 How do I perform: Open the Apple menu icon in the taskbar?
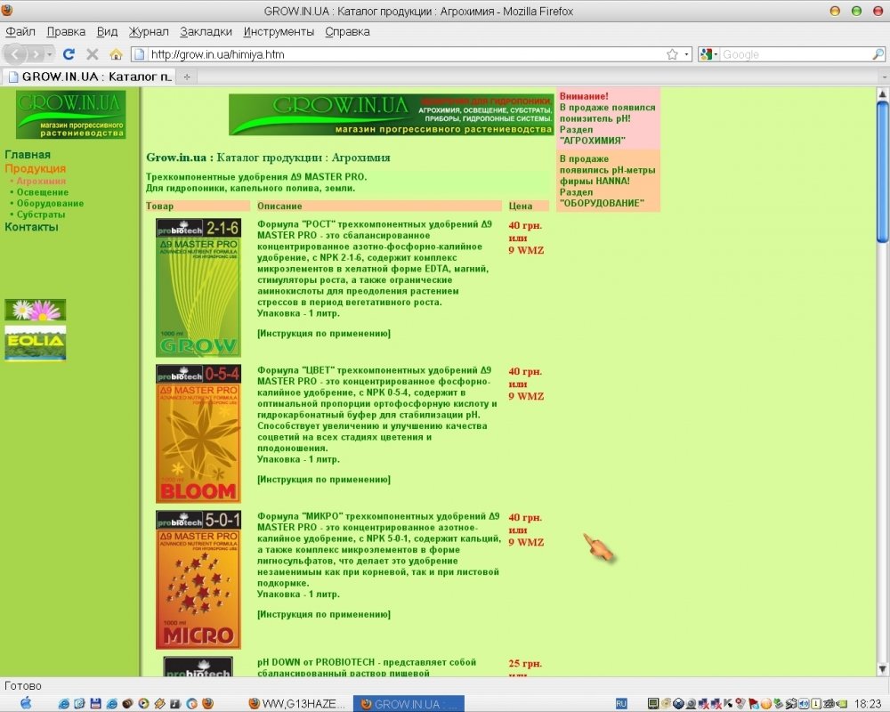point(26,703)
